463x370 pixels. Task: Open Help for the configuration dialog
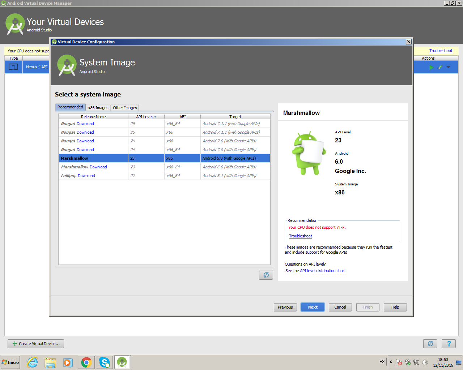click(x=395, y=307)
